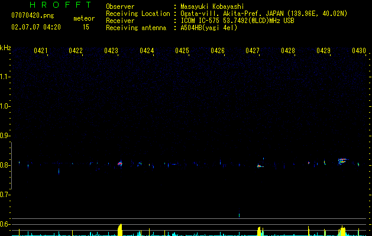Click the 0429 time marker
372x236 pixels.
point(324,51)
